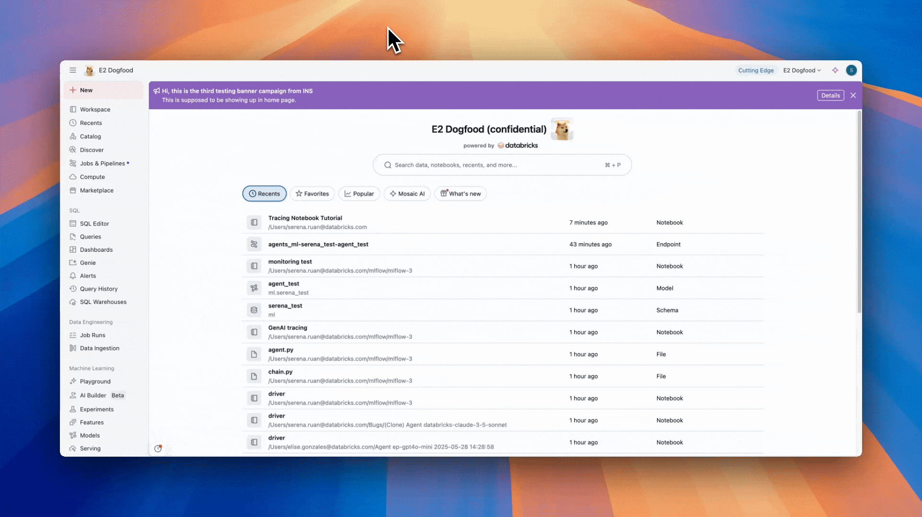Select the Favorites tab

[312, 194]
